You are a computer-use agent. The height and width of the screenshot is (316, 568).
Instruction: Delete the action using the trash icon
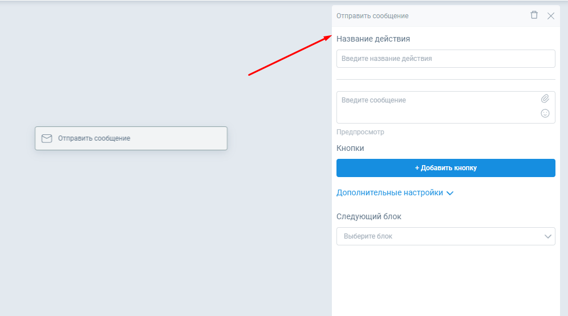[x=534, y=15]
